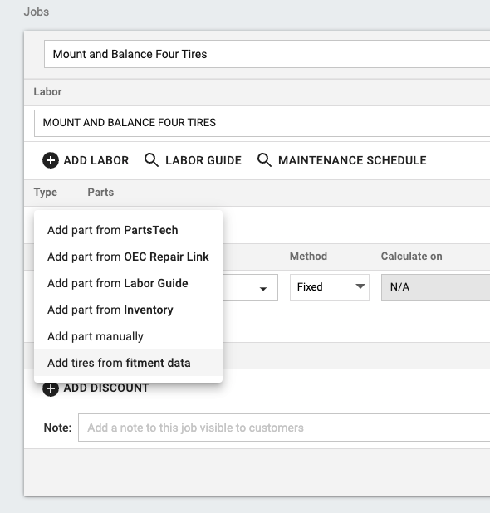Click the plus icon beside ADD LABOR
Image resolution: width=490 pixels, height=513 pixels.
pos(51,160)
